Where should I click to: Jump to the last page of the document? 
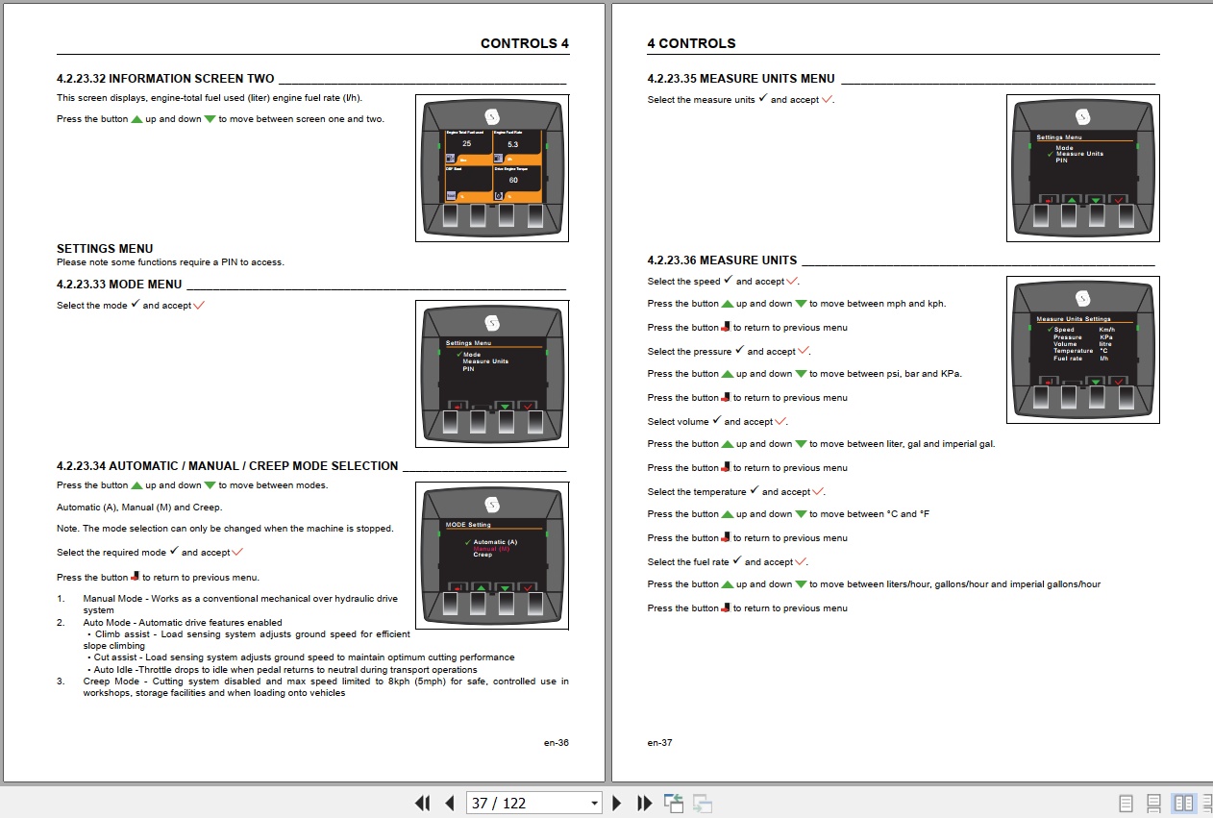point(645,803)
